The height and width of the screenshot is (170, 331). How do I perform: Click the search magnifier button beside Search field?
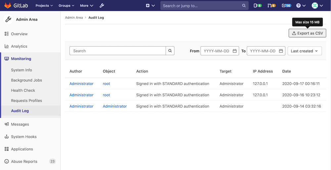pyautogui.click(x=170, y=51)
